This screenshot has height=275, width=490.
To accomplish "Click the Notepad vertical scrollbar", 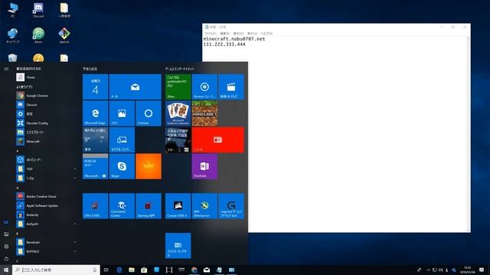I will pyautogui.click(x=468, y=134).
